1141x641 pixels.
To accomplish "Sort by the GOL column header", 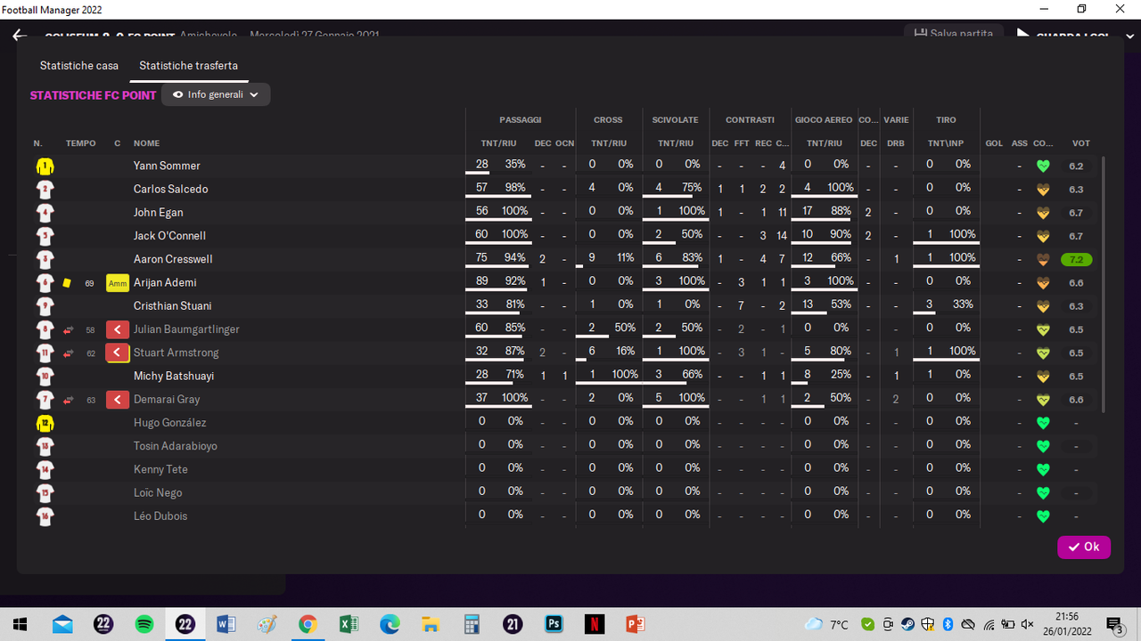I will (x=994, y=143).
